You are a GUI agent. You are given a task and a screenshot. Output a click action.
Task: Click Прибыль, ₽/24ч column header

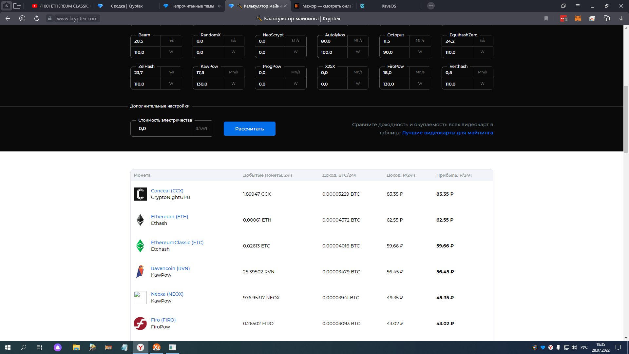[x=454, y=175]
